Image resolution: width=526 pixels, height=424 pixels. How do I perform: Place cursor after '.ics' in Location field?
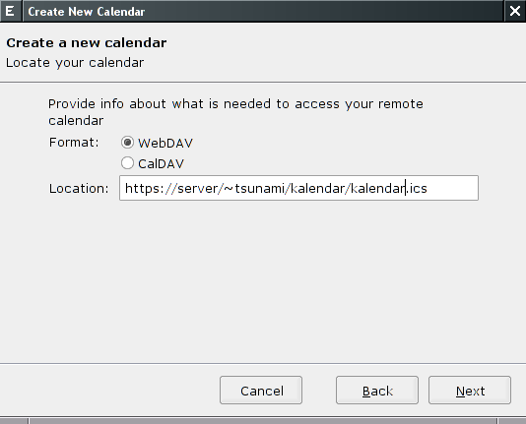(x=428, y=188)
